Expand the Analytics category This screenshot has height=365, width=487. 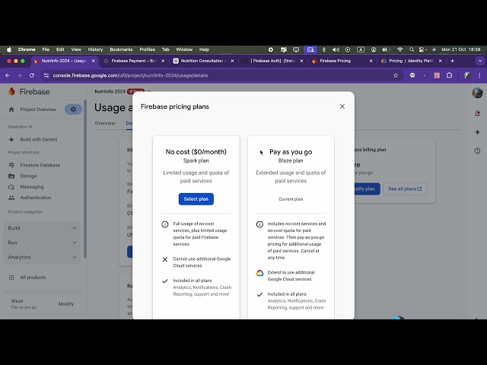[x=42, y=257]
